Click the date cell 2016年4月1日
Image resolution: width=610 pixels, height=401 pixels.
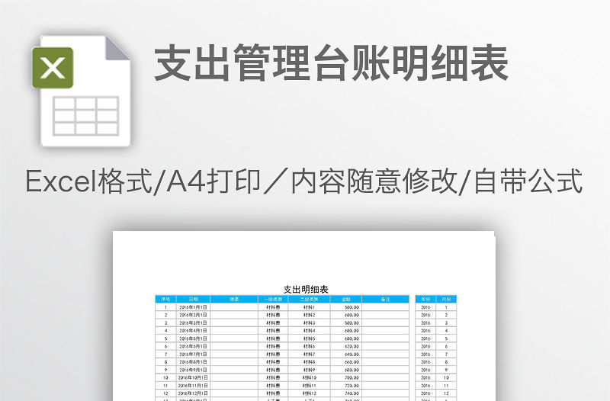[x=194, y=331]
